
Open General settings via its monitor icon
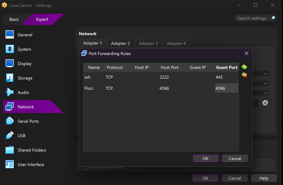10,35
